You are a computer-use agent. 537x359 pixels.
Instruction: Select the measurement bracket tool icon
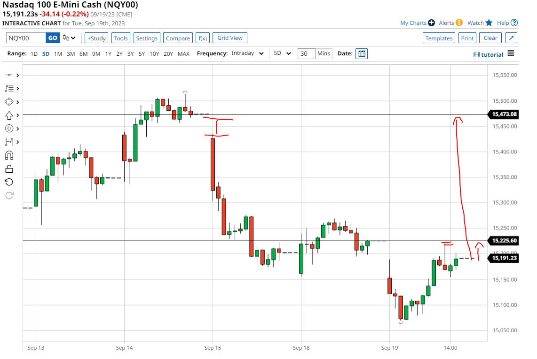tap(9, 142)
